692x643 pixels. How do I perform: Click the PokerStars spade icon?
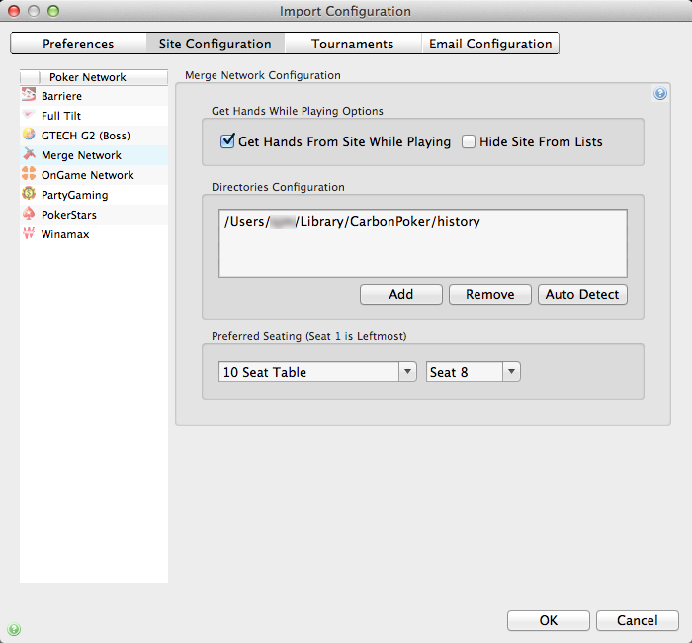[x=29, y=214]
